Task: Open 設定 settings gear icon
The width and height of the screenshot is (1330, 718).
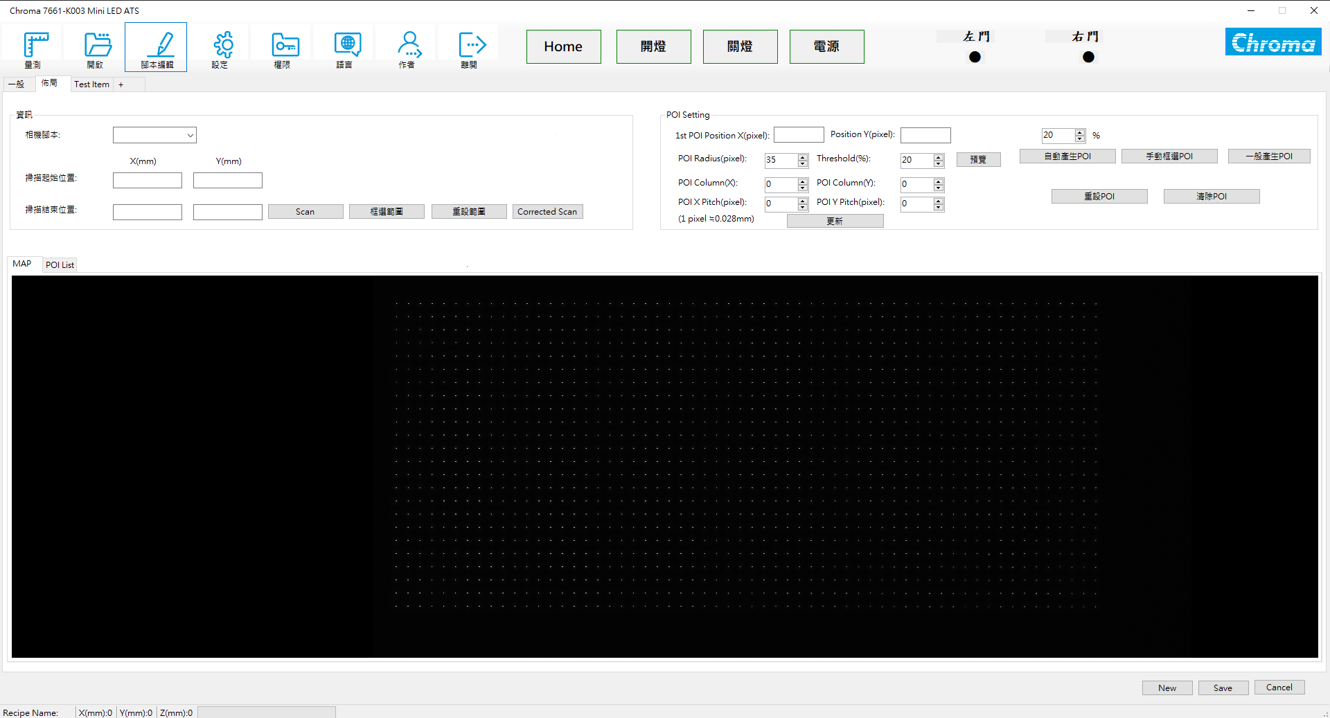Action: [220, 47]
